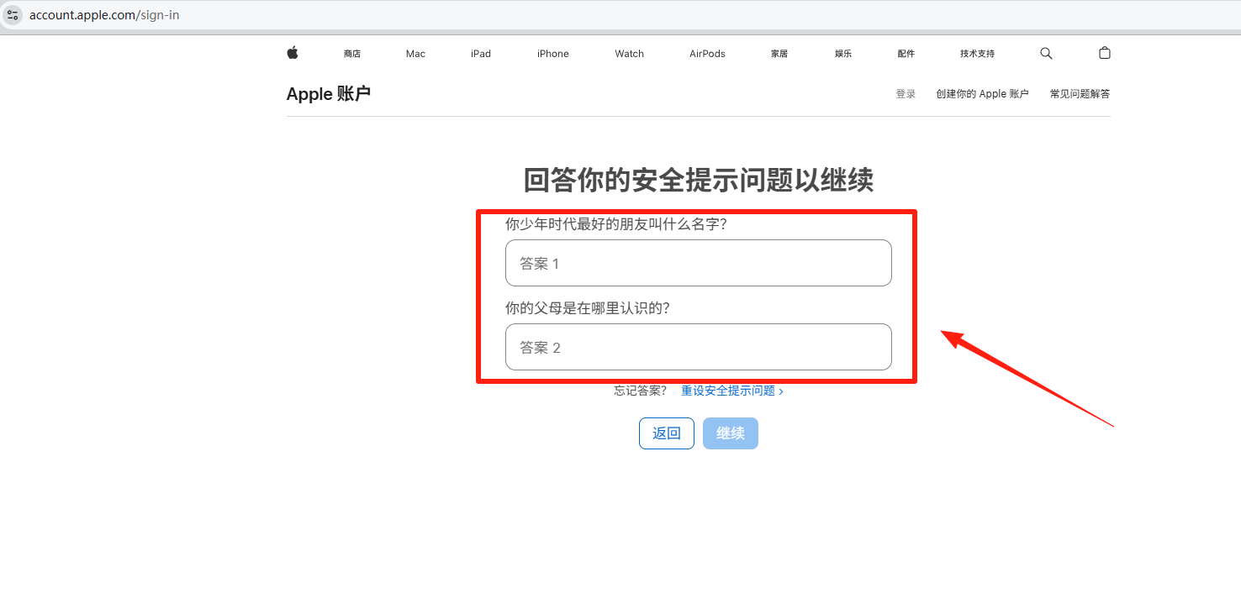
Task: Click the Apple logo in navigation bar
Action: point(293,53)
